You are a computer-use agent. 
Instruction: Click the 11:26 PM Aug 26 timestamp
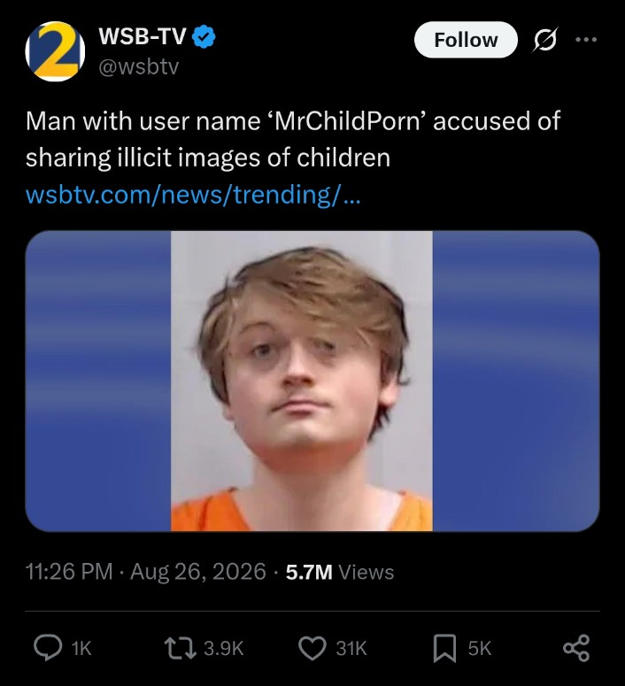146,572
